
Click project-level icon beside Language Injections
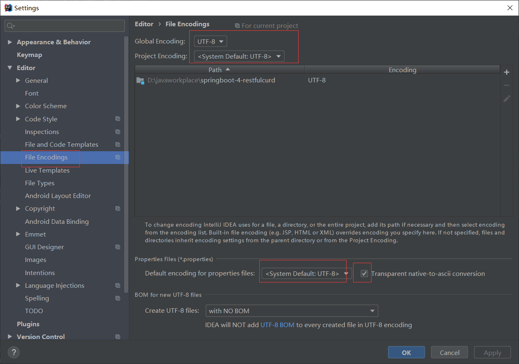[118, 285]
